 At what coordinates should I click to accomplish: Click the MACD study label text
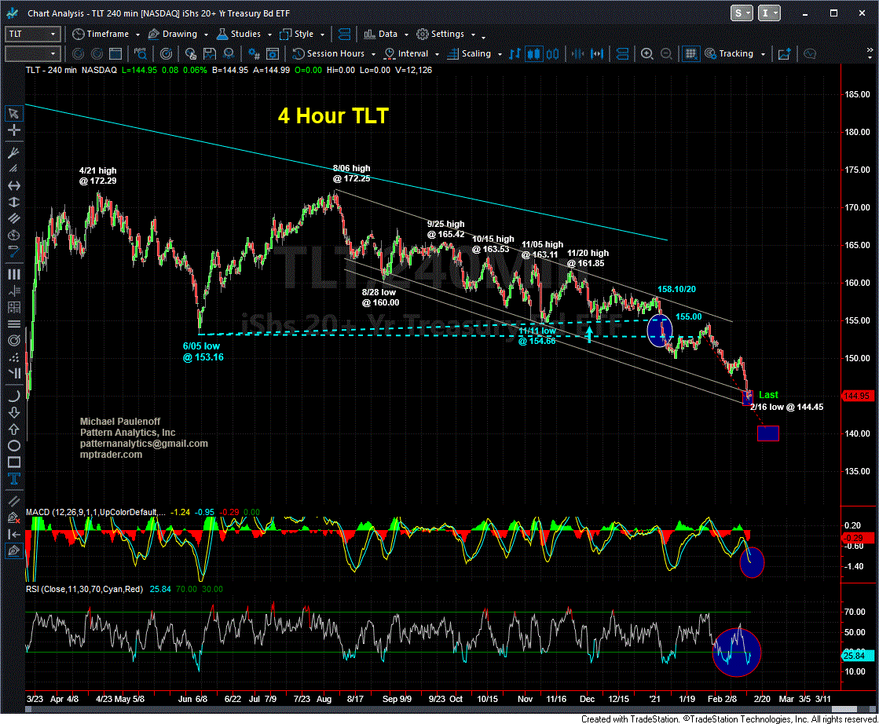(96, 512)
